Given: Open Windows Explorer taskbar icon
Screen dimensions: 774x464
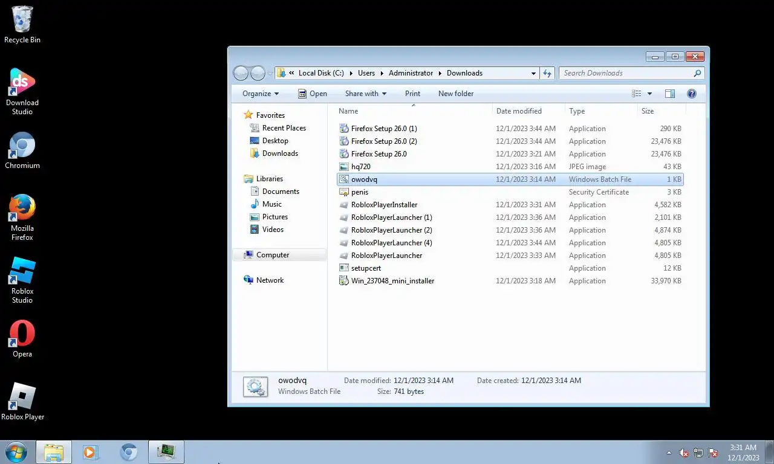Looking at the screenshot, I should tap(54, 452).
